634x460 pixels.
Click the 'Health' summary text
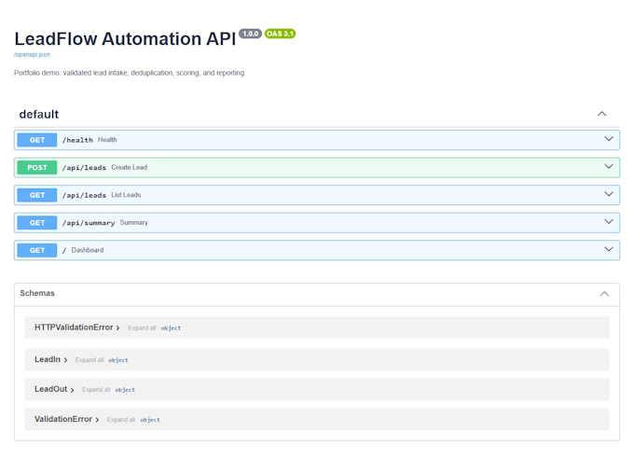coord(107,140)
